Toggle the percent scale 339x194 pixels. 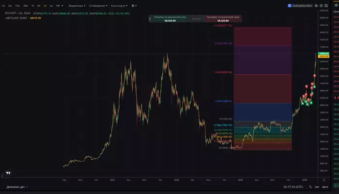click(310, 187)
